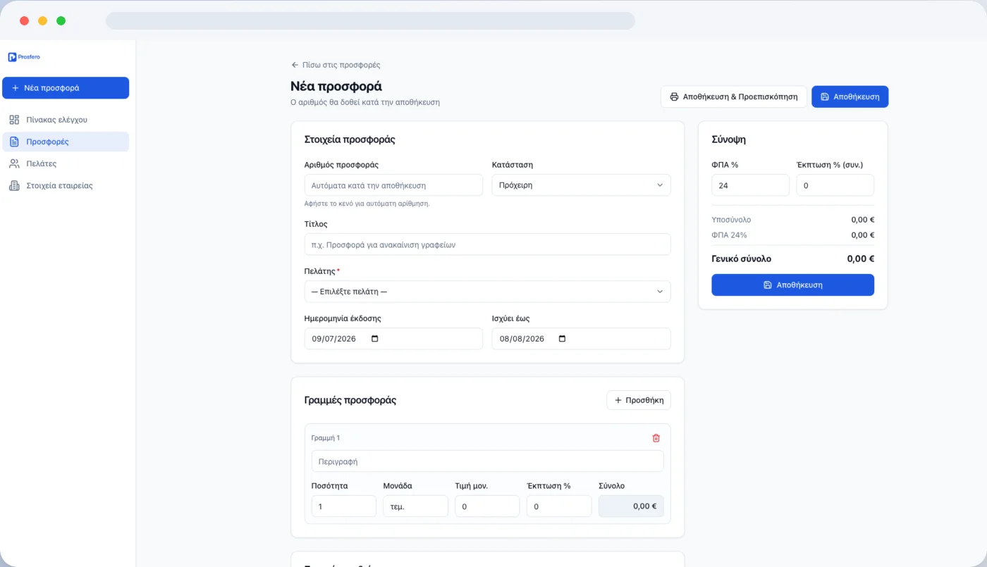Open calendar picker for Ισχύει έως
The height and width of the screenshot is (567, 987).
562,339
